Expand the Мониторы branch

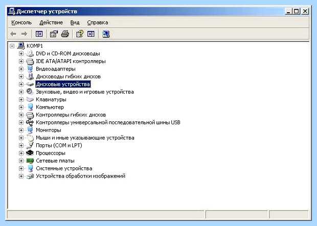[21, 130]
